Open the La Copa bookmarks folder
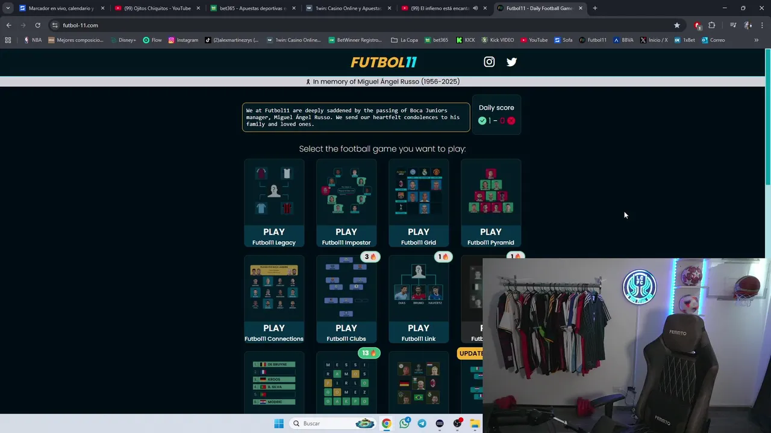The width and height of the screenshot is (771, 433). [405, 40]
